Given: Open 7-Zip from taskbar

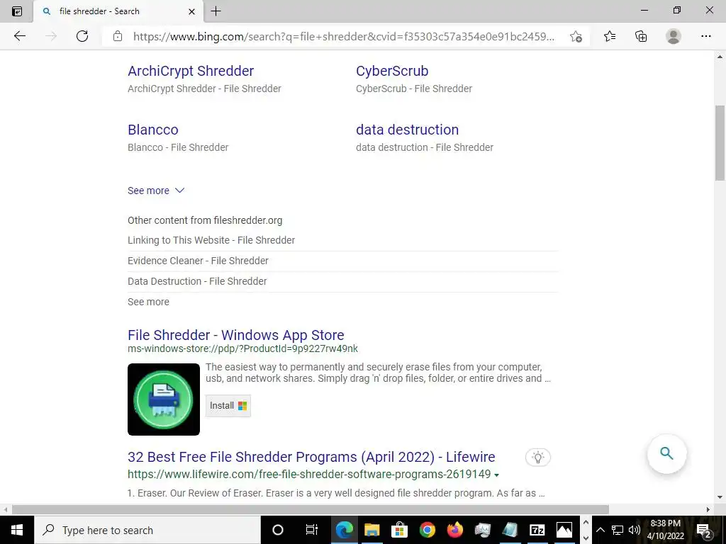Looking at the screenshot, I should 537,530.
